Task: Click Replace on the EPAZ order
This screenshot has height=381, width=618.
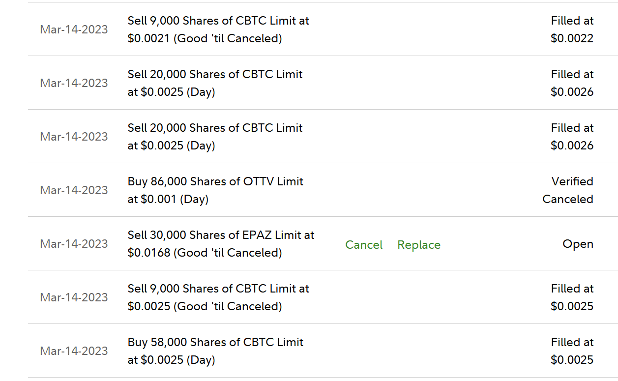Action: click(419, 245)
